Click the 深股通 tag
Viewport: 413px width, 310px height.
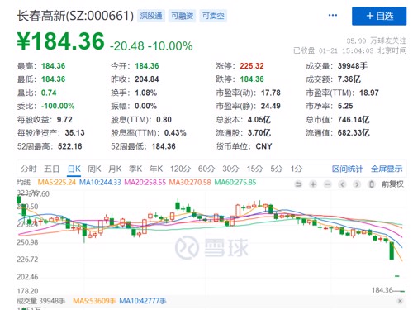click(x=151, y=16)
